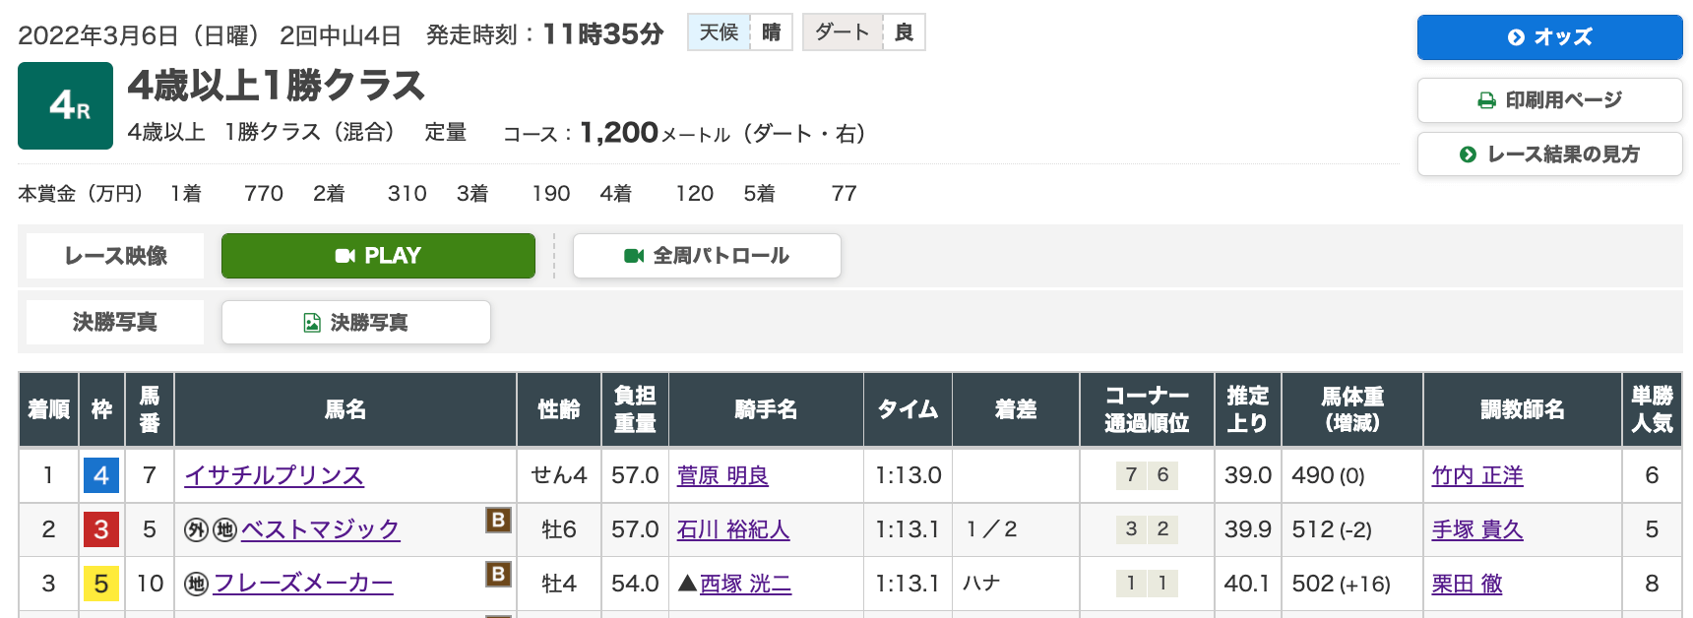Open the 印刷用ページ print page
1693x618 pixels.
point(1549,100)
